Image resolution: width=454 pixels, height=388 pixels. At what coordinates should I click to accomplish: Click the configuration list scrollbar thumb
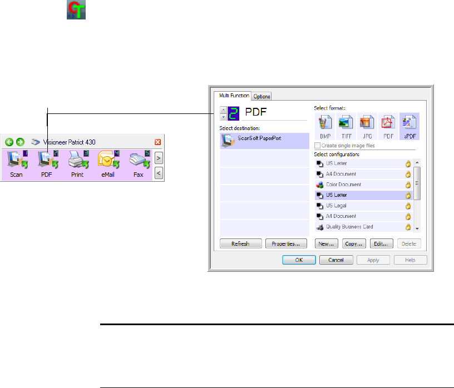pyautogui.click(x=417, y=183)
